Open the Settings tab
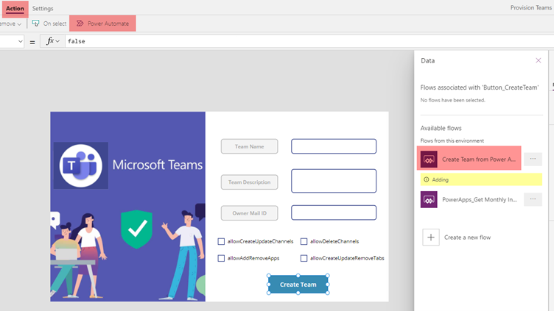554x311 pixels. [x=43, y=9]
